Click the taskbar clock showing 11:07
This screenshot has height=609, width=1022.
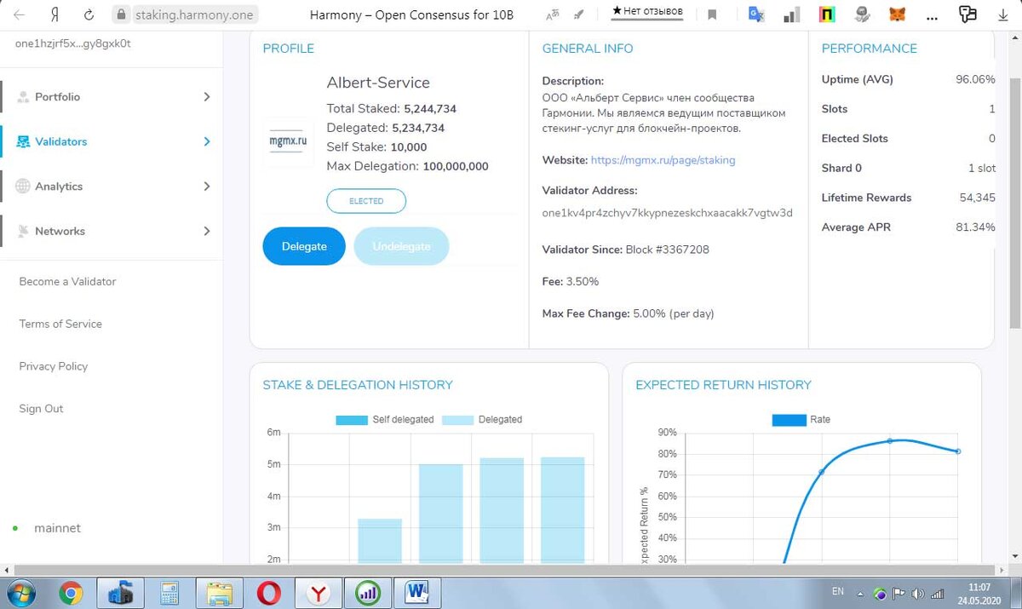click(979, 588)
